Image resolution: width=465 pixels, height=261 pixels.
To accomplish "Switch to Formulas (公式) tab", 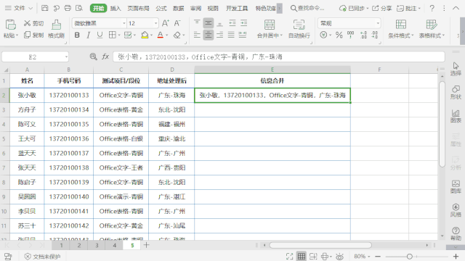I will click(161, 8).
